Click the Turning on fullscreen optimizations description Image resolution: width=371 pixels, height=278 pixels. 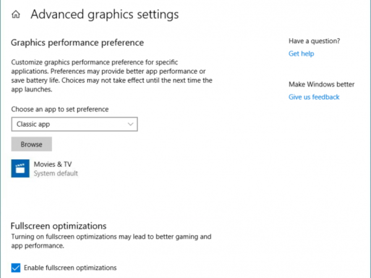111,241
